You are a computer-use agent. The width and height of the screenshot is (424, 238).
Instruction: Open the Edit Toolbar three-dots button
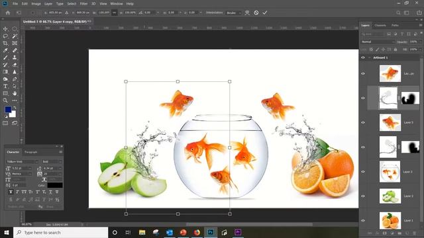coord(15,100)
